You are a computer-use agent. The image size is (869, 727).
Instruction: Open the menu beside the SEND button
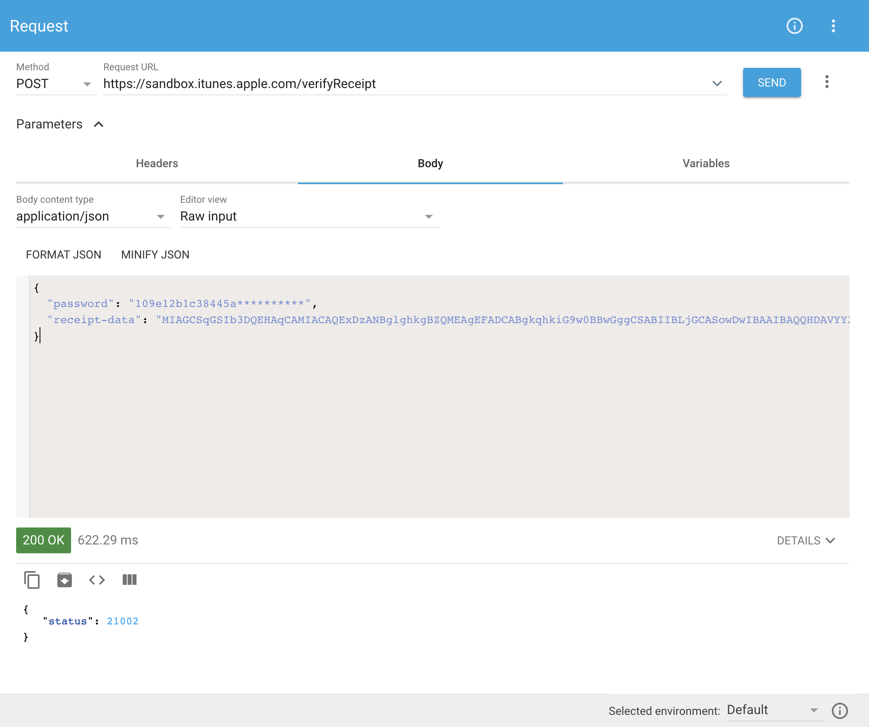pyautogui.click(x=827, y=82)
